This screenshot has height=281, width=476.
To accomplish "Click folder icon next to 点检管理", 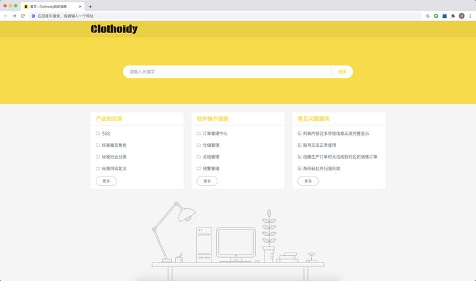I will [198, 157].
